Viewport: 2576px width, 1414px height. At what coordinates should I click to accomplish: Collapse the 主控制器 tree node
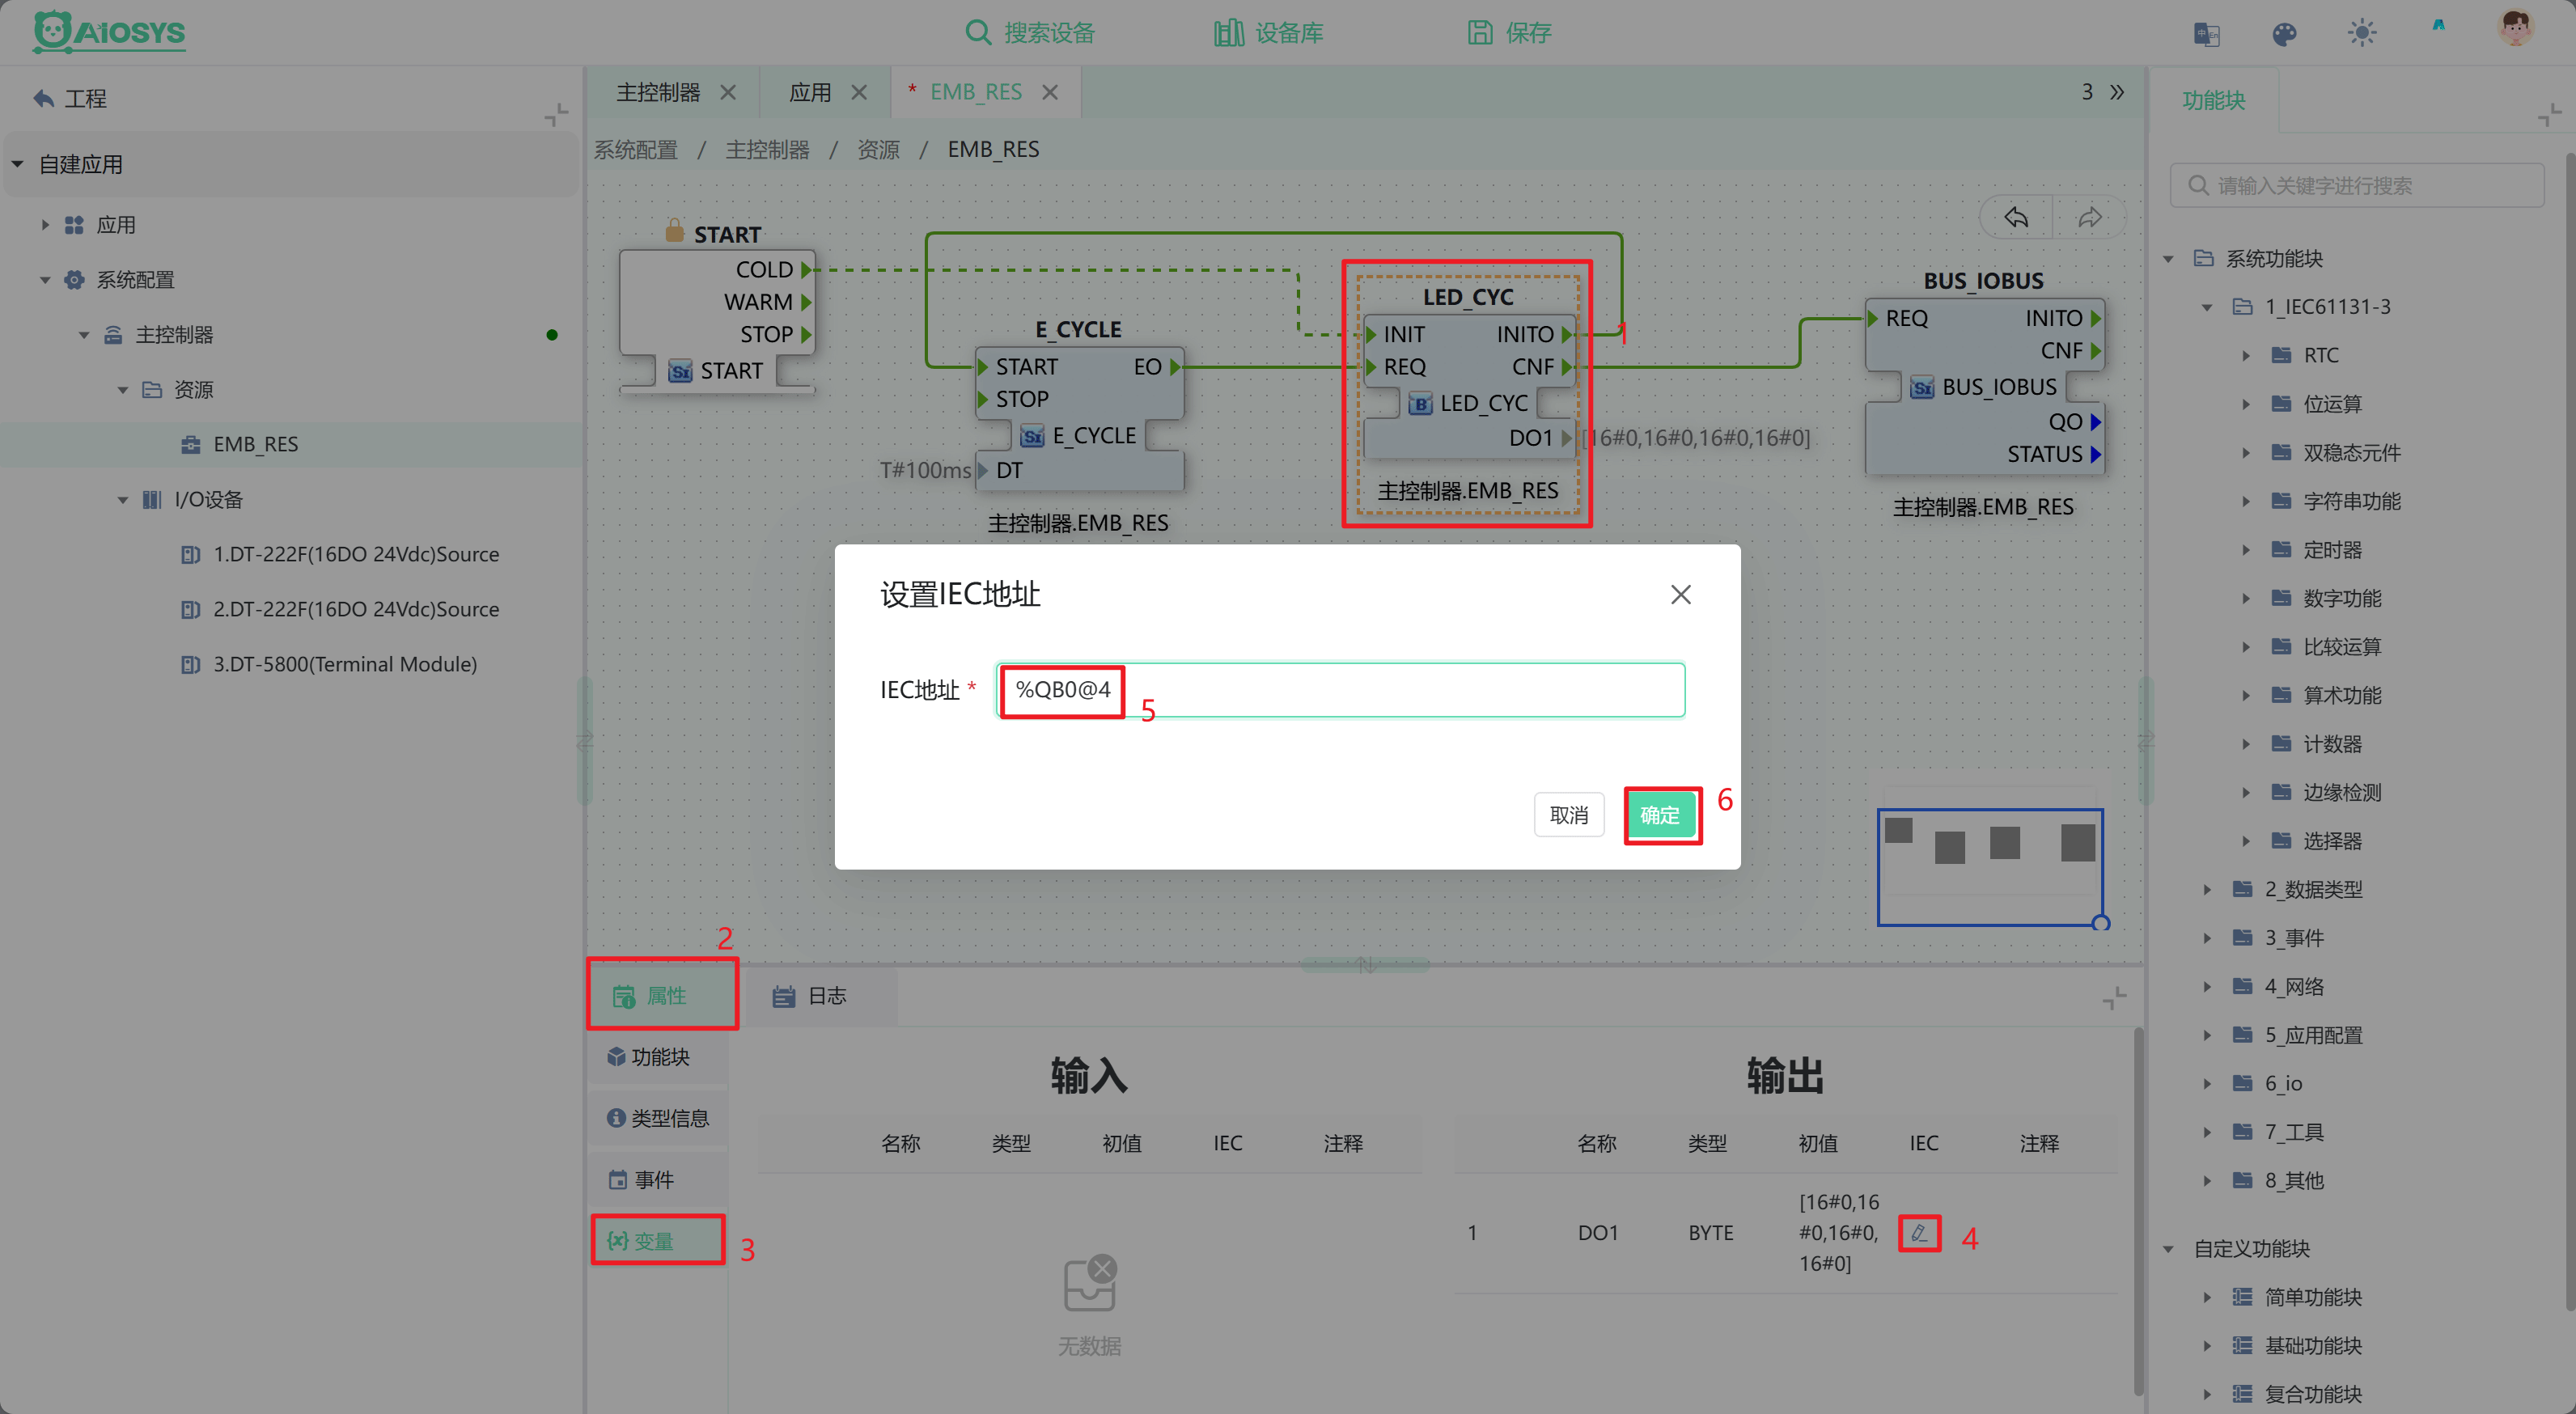click(84, 335)
